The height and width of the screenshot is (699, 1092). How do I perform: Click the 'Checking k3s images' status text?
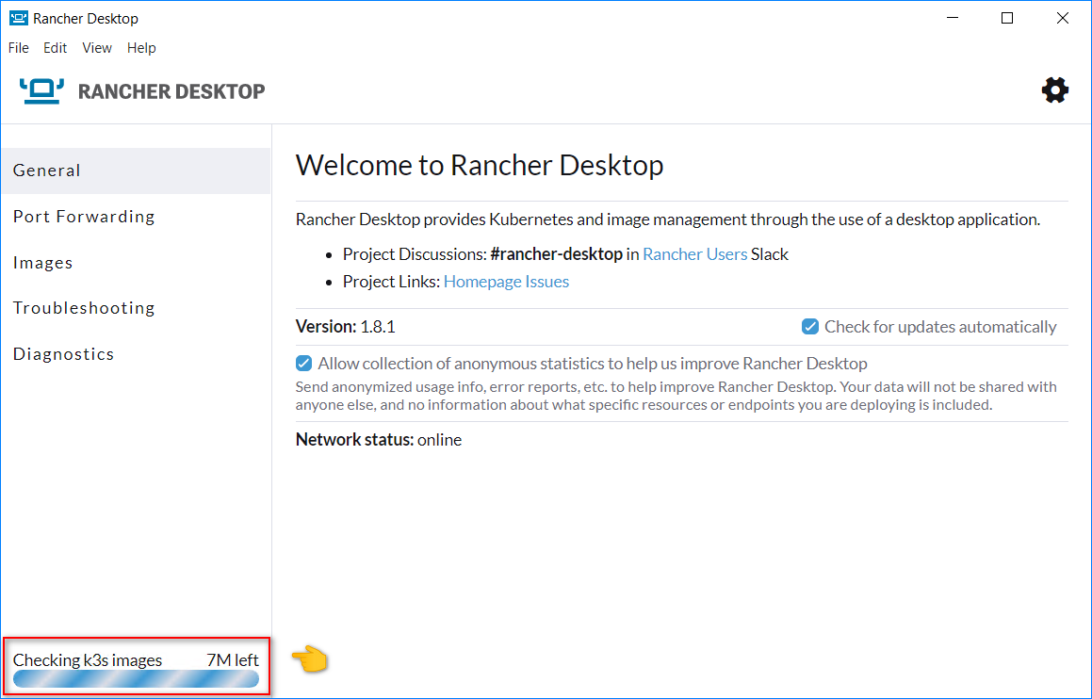point(88,660)
